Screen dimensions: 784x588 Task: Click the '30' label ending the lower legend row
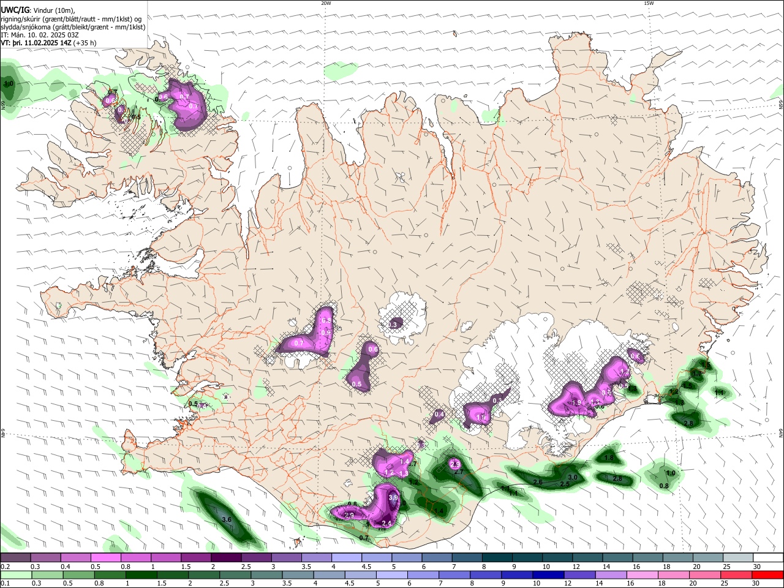pyautogui.click(x=756, y=583)
